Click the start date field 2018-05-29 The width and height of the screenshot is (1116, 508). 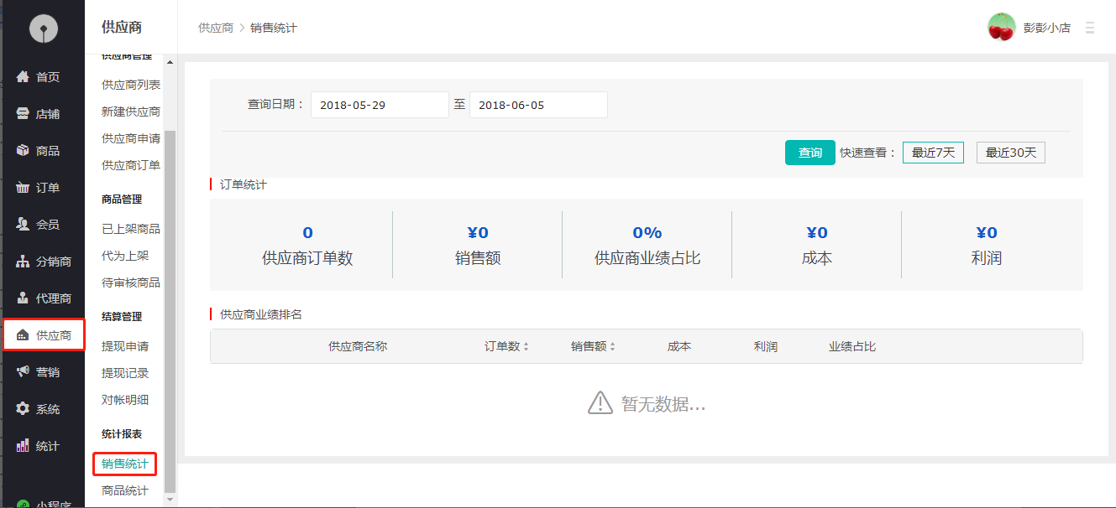click(380, 105)
